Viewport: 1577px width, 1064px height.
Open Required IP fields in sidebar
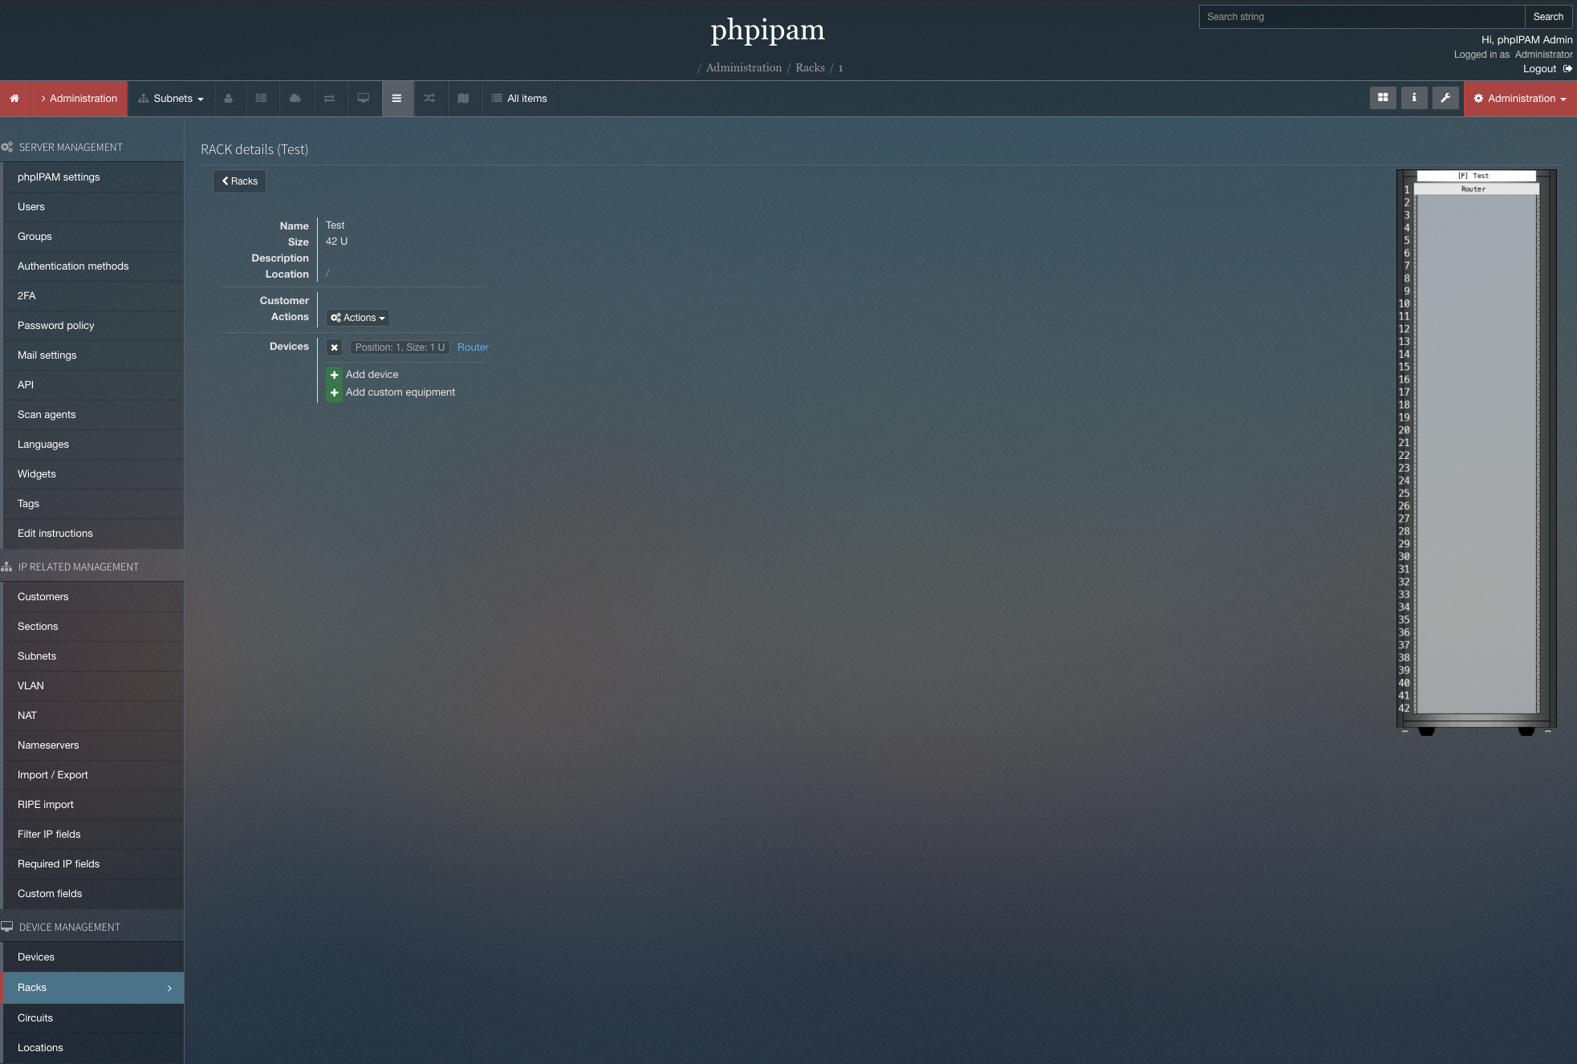93,864
